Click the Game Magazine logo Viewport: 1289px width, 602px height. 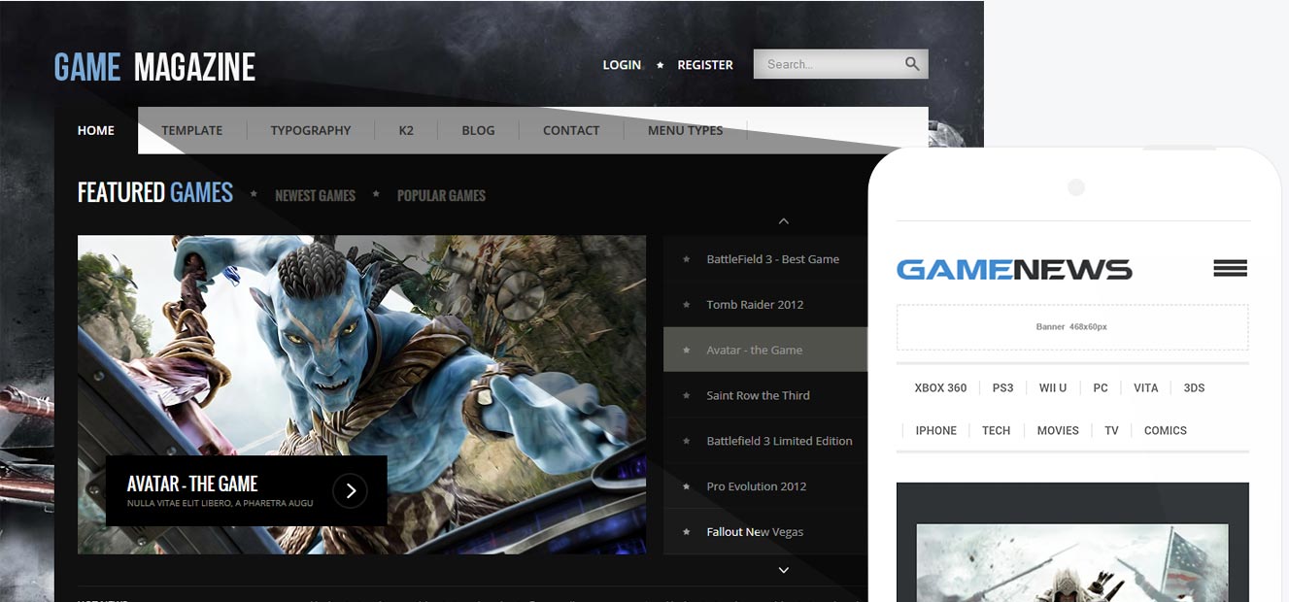tap(154, 67)
